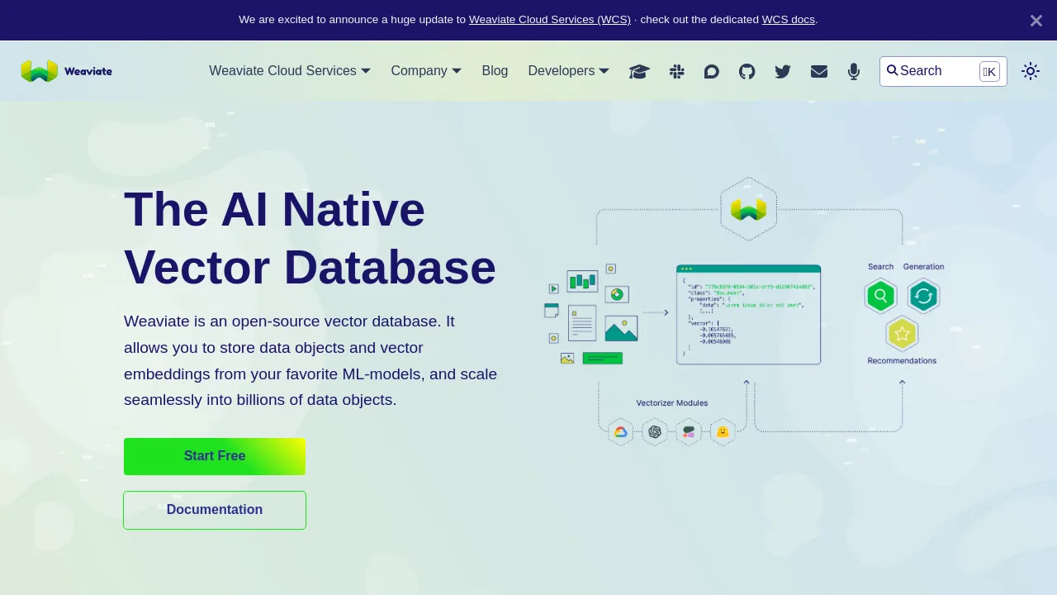1057x595 pixels.
Task: Expand the Weaviate Cloud Services menu
Action: tap(290, 71)
